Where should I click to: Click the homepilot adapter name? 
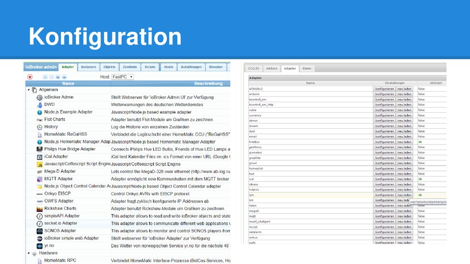click(x=256, y=169)
